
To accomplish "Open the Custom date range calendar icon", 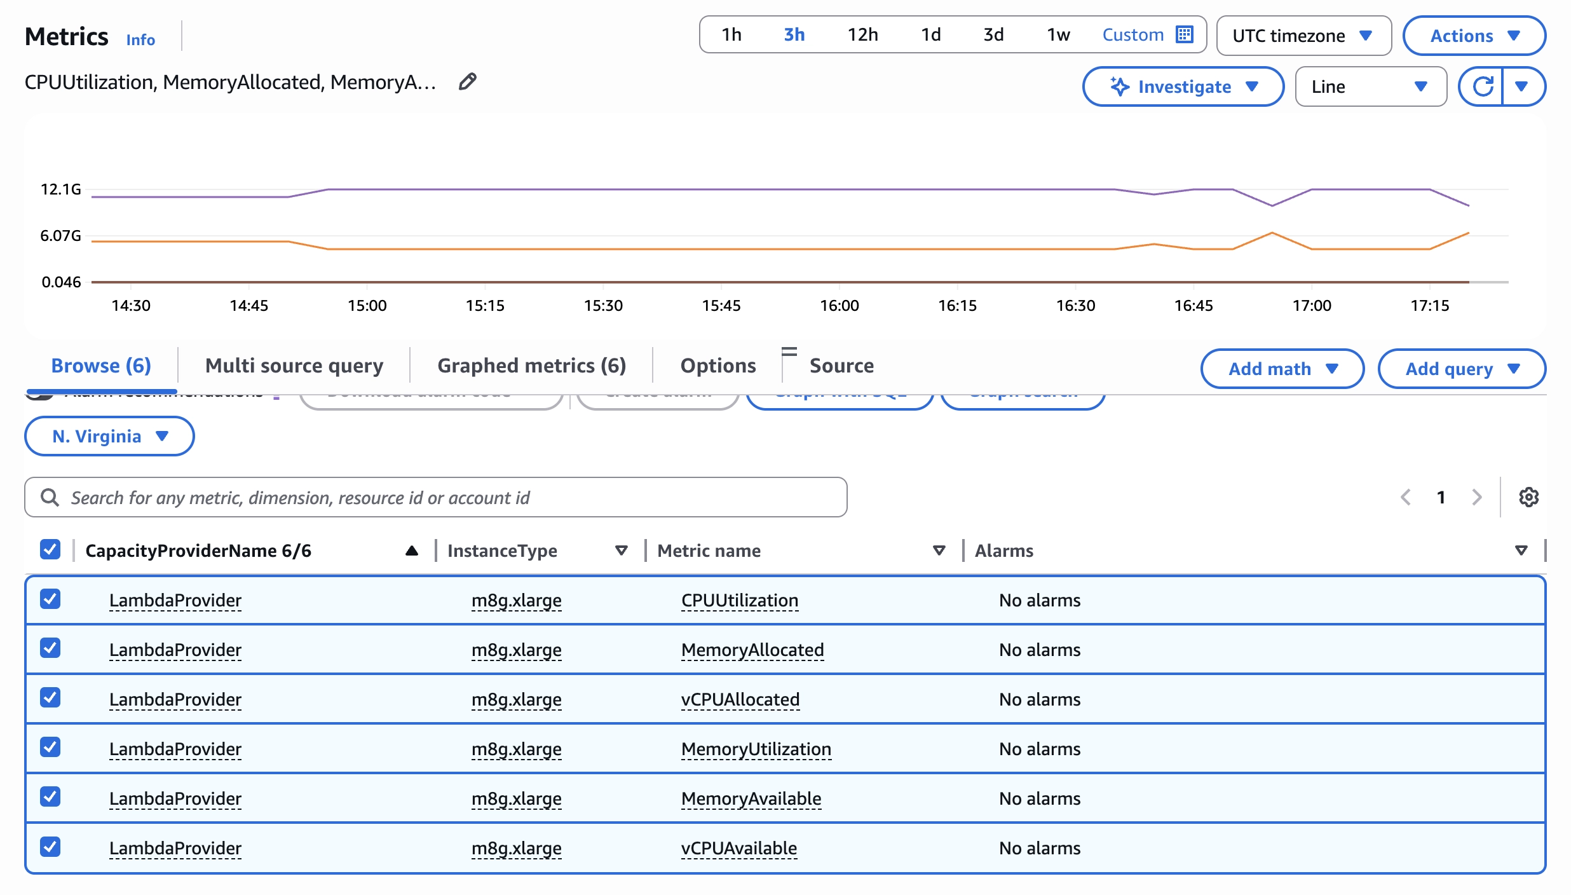I will [1183, 34].
